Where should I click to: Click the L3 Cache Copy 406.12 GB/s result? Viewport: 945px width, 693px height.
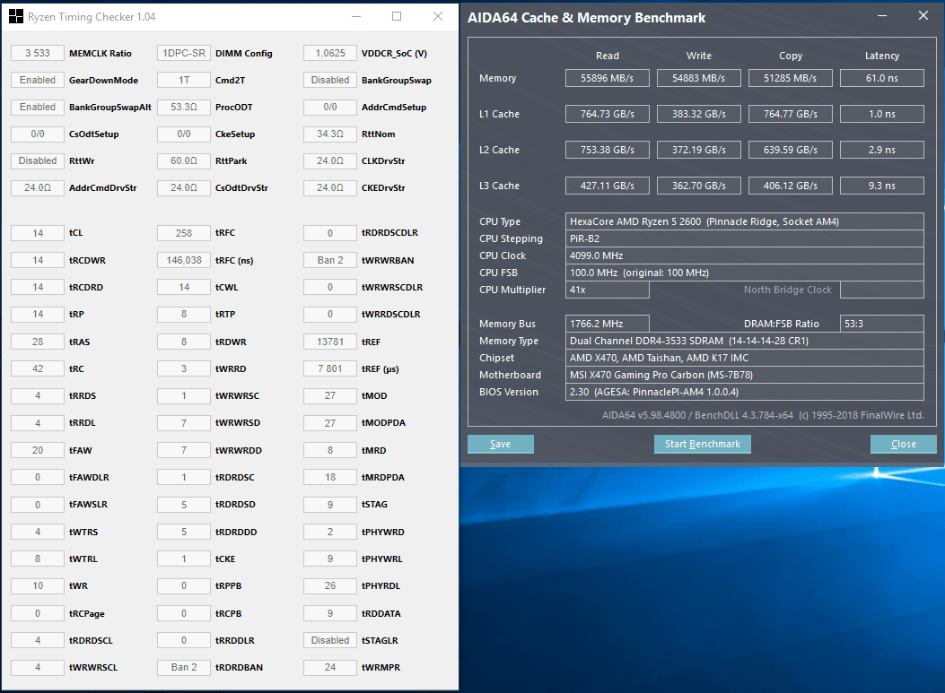[x=790, y=186]
